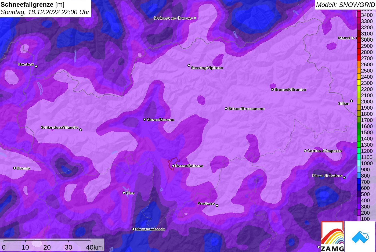
Task: Click the legend value '300'
Action: (365, 207)
